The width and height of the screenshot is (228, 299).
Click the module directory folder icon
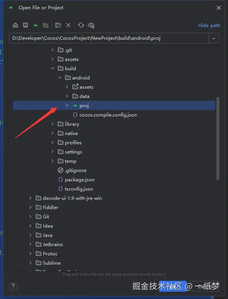tap(46, 25)
